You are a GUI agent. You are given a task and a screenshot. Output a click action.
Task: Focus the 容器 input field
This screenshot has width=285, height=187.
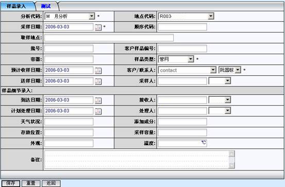coord(69,59)
